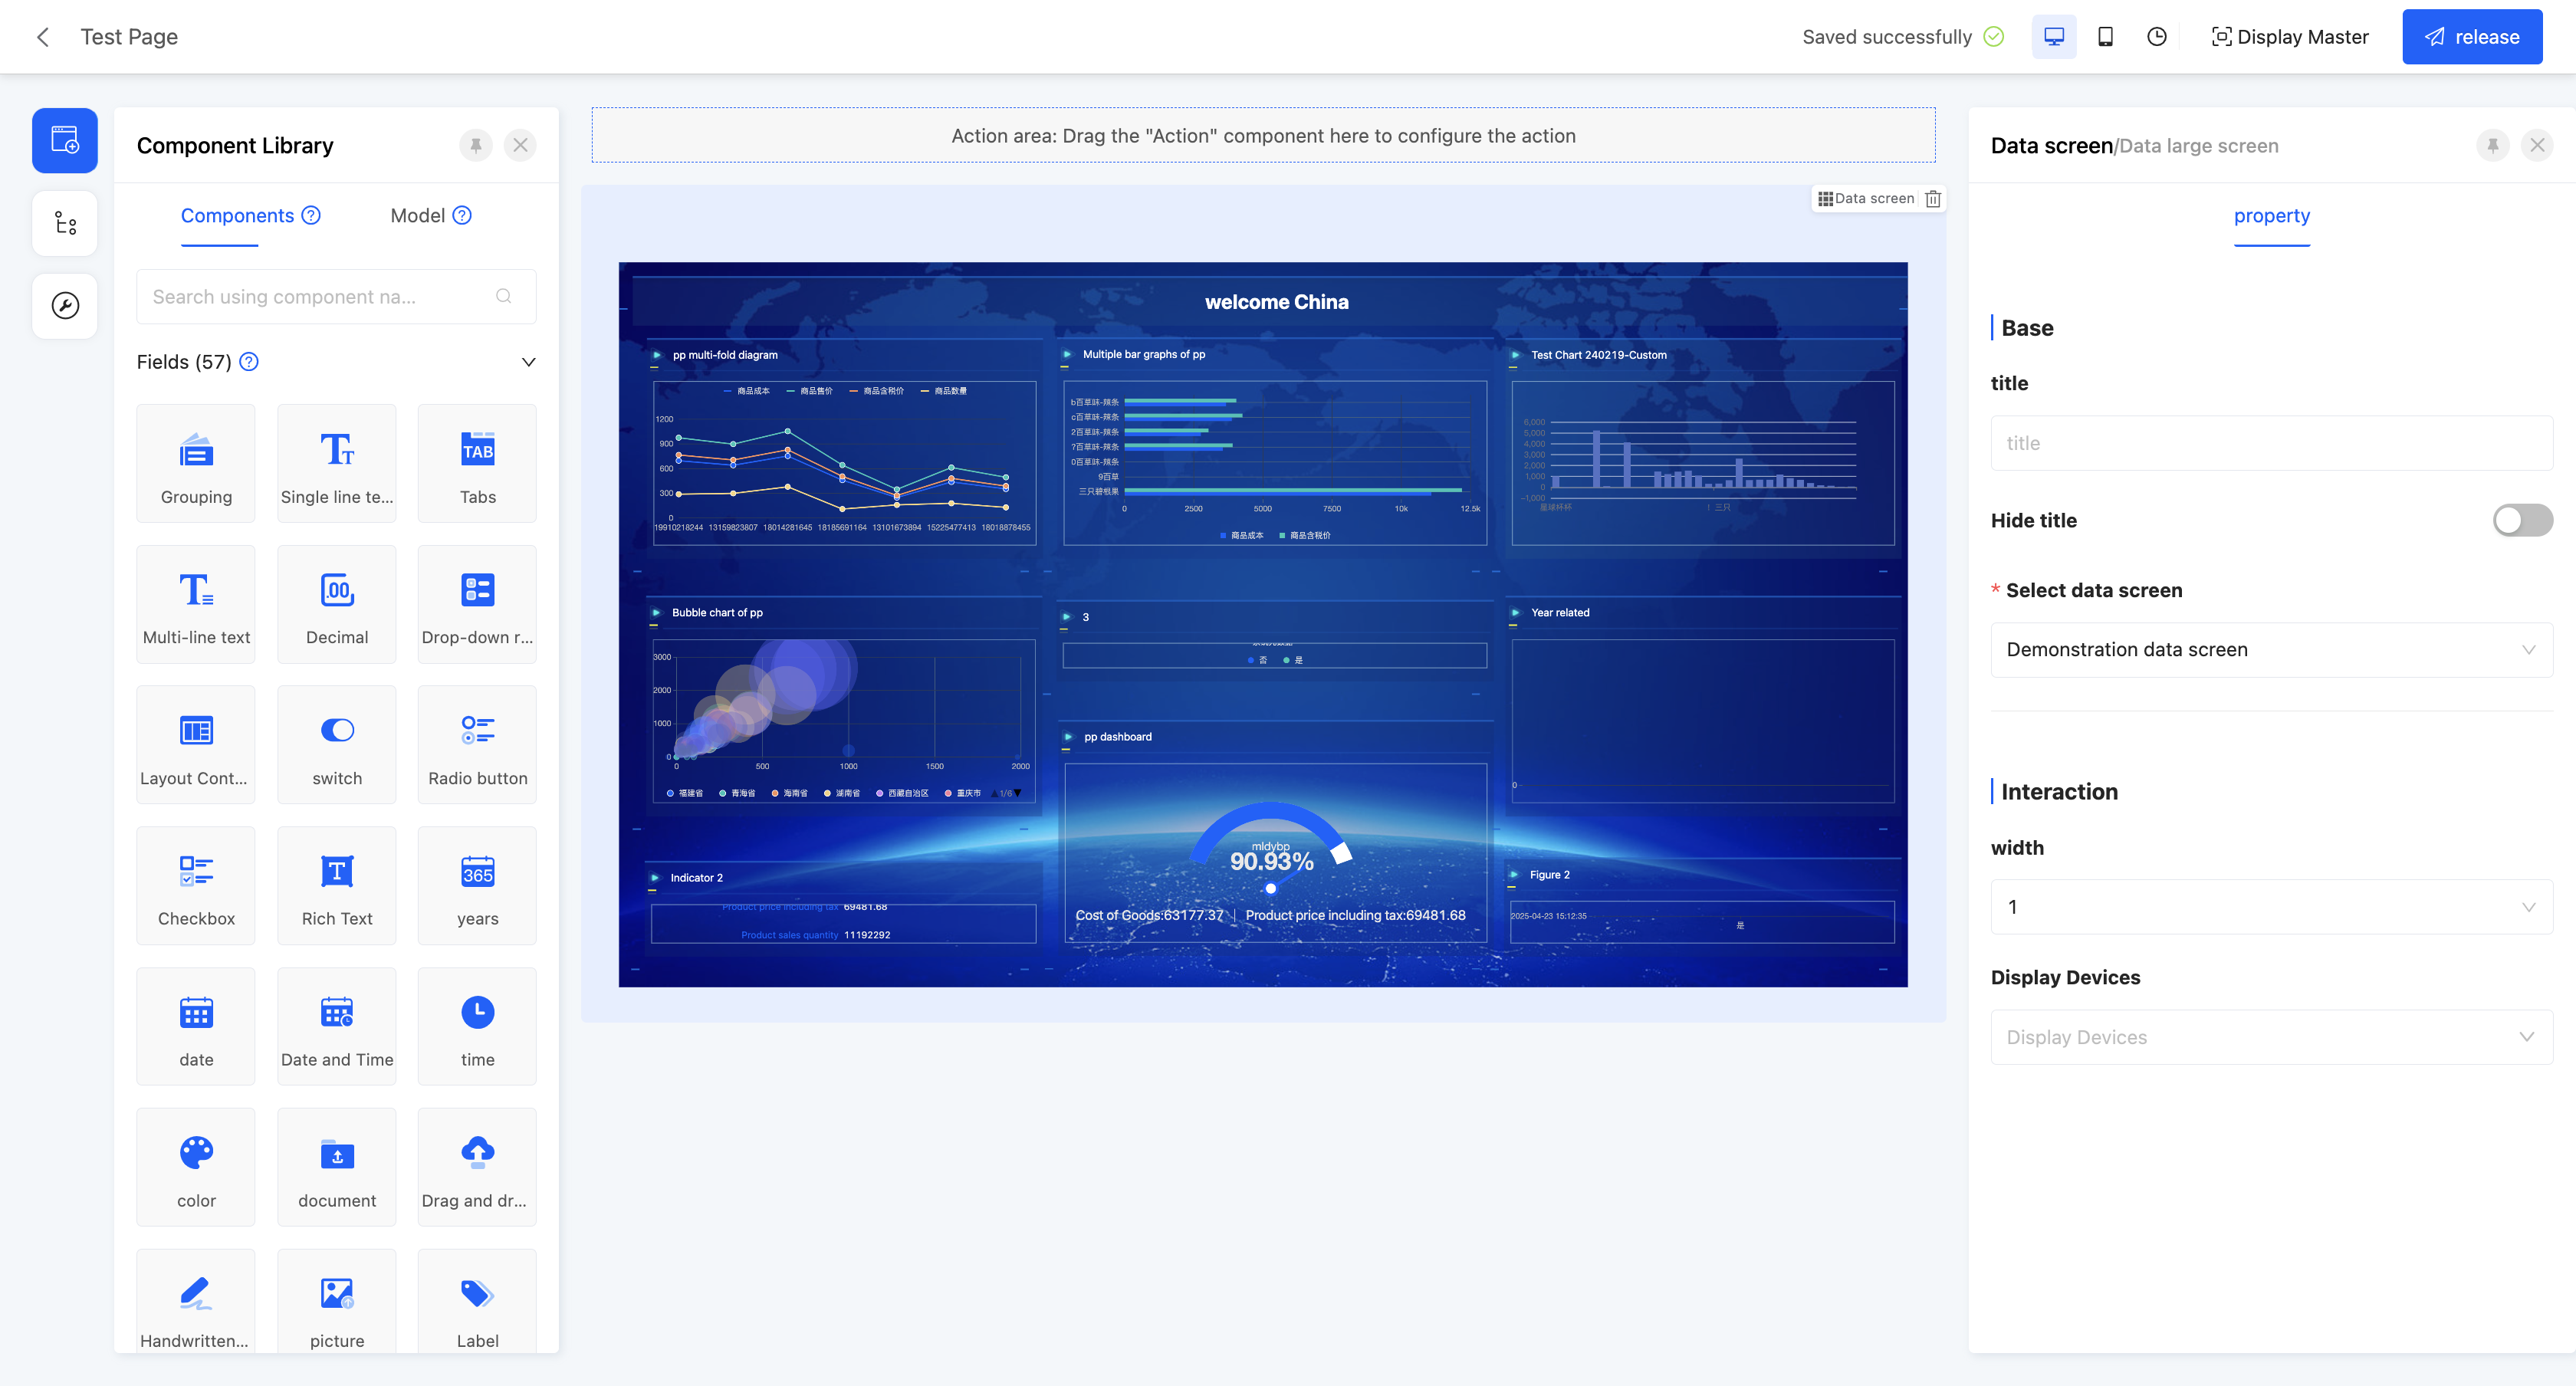The height and width of the screenshot is (1386, 2576).
Task: Open the outline tree sidebar icon
Action: (x=65, y=223)
